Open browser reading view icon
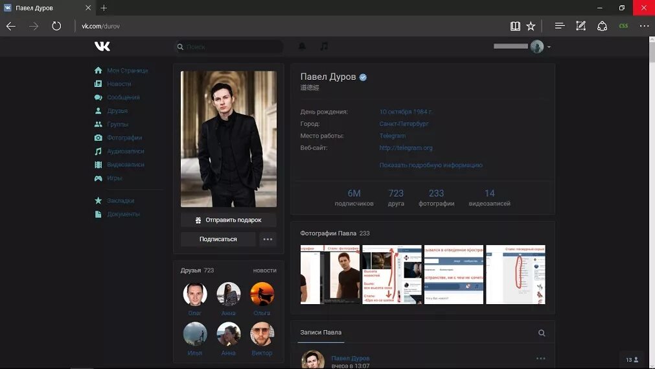The width and height of the screenshot is (655, 369). [x=515, y=26]
